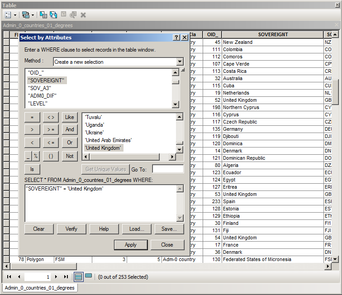Click the parentheses () button
This screenshot has width=342, height=295.
click(x=51, y=156)
